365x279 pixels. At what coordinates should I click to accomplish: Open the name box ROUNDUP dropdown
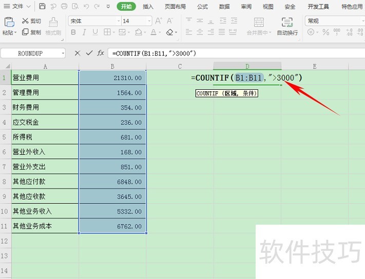63,54
